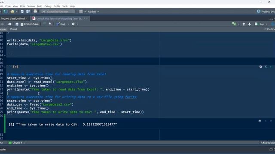The image size is (275, 154).
Task: Open the Build menu
Action: point(40,6)
